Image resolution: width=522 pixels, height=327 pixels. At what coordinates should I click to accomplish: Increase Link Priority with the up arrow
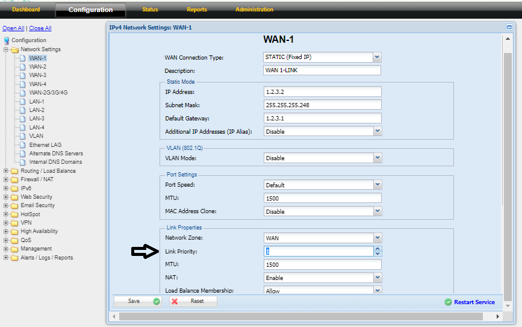coord(378,249)
